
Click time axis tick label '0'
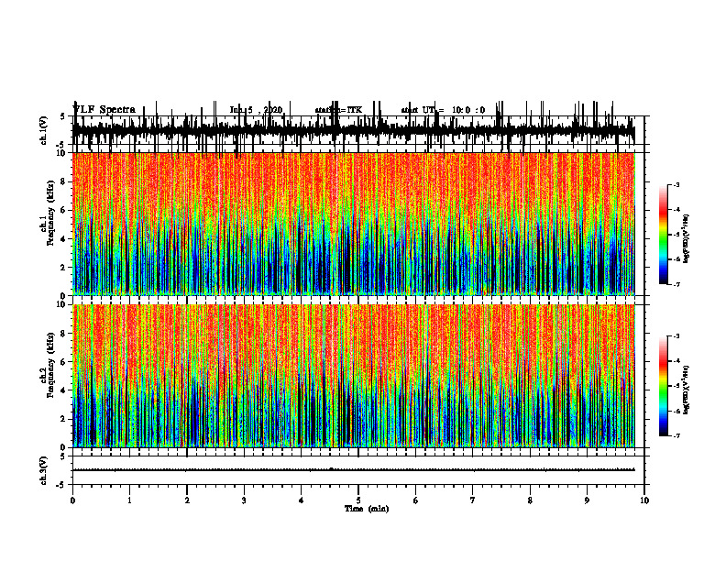[x=72, y=500]
